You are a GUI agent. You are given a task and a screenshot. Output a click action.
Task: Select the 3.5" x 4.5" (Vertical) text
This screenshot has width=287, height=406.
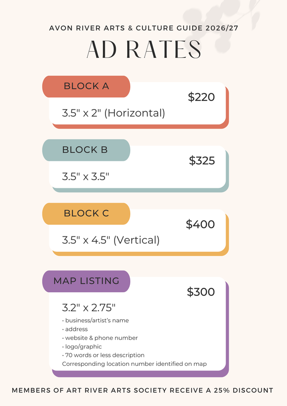pyautogui.click(x=111, y=240)
